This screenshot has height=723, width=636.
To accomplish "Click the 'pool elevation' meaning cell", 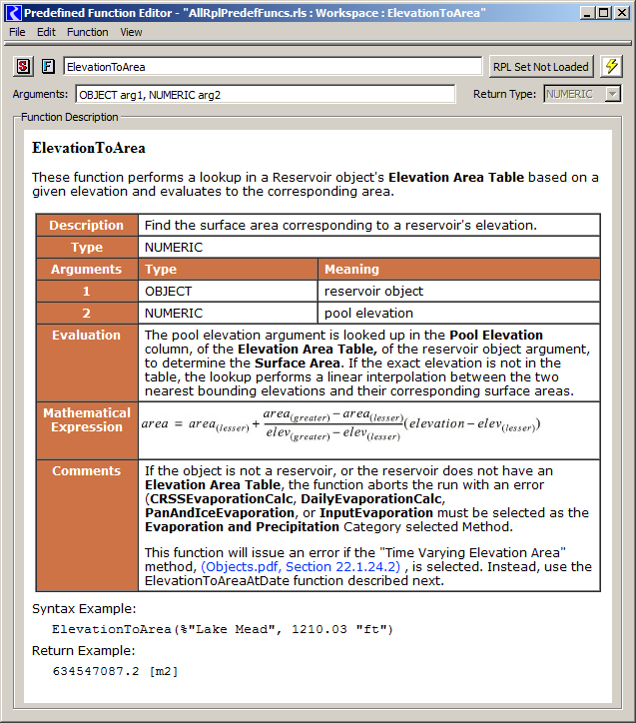I will click(x=458, y=314).
